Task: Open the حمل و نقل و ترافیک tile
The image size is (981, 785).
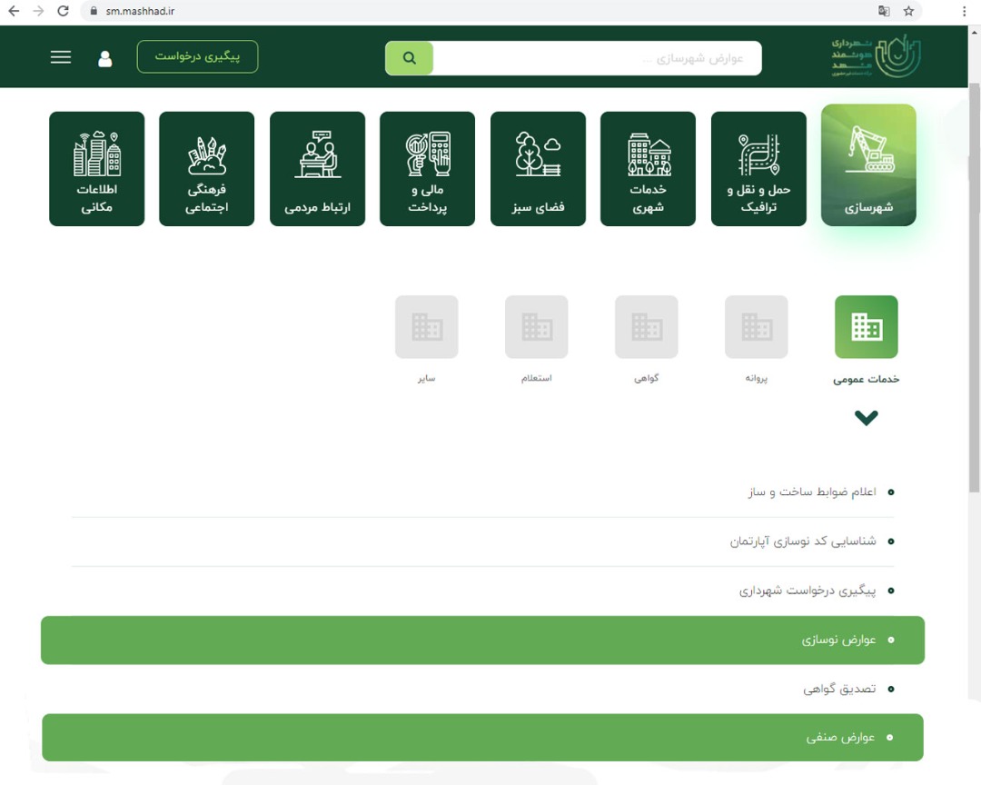Action: click(x=758, y=169)
